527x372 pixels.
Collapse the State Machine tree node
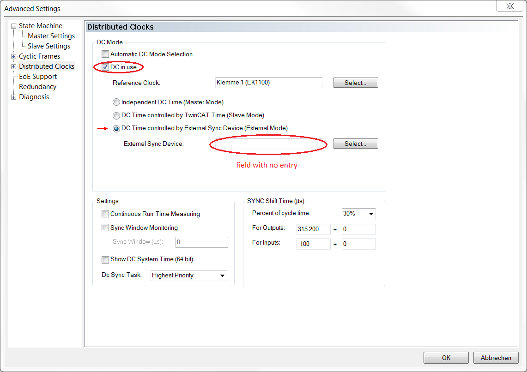pos(13,26)
